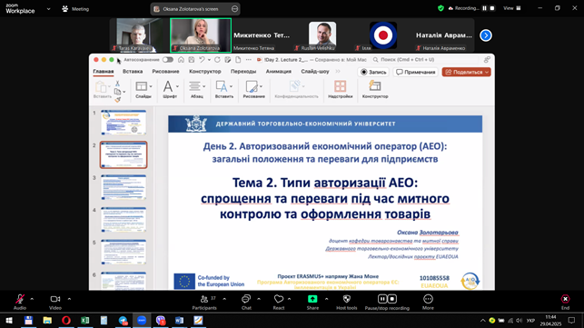Image resolution: width=584 pixels, height=328 pixels.
Task: Click the Запись button
Action: pyautogui.click(x=373, y=72)
